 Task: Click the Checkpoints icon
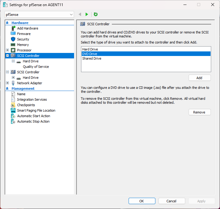[13, 105]
